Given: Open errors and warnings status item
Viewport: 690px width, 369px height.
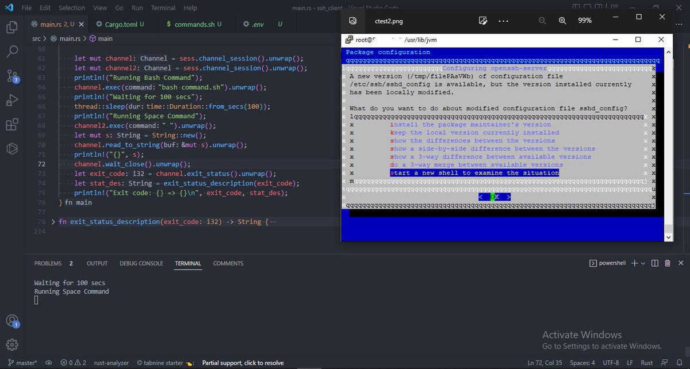Looking at the screenshot, I should [73, 363].
